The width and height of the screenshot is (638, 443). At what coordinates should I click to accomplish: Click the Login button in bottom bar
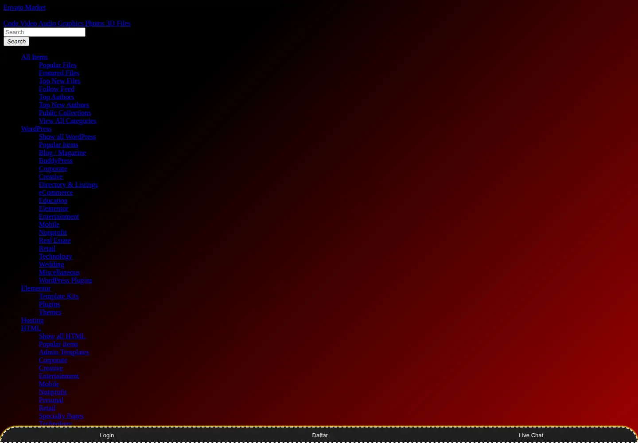[107, 435]
